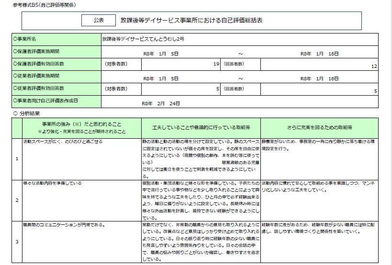Click the 職員間のコミュニケーションが円滑である cell
The width and height of the screenshot is (392, 265).
[x=64, y=224]
